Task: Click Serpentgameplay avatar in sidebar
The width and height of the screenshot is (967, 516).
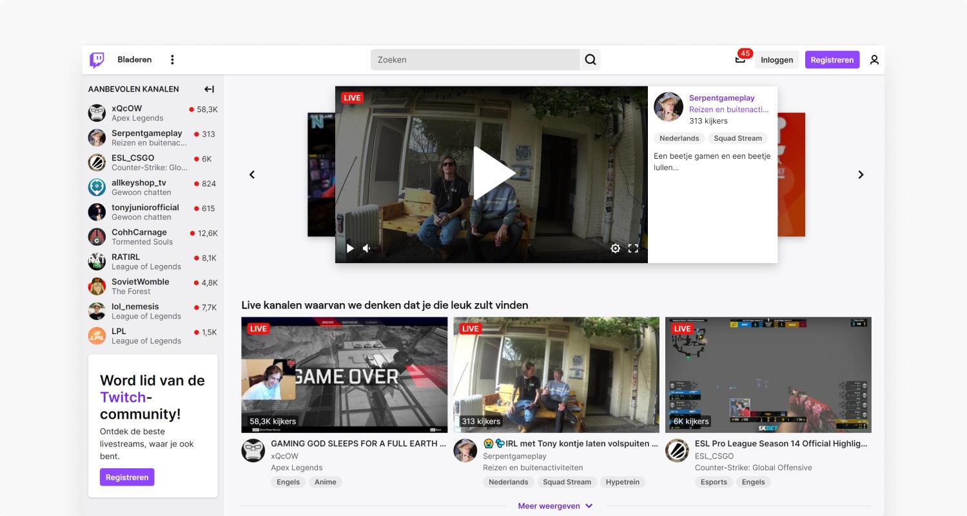Action: [x=97, y=137]
